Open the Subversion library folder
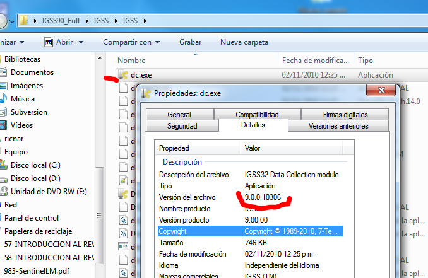Viewport: 428px width, 278px height. click(29, 112)
